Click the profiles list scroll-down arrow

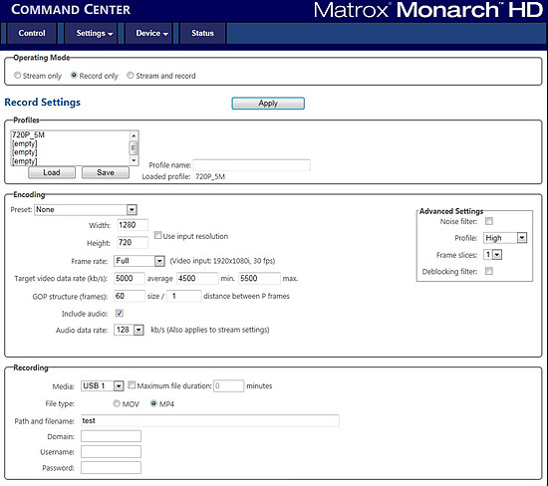(134, 160)
